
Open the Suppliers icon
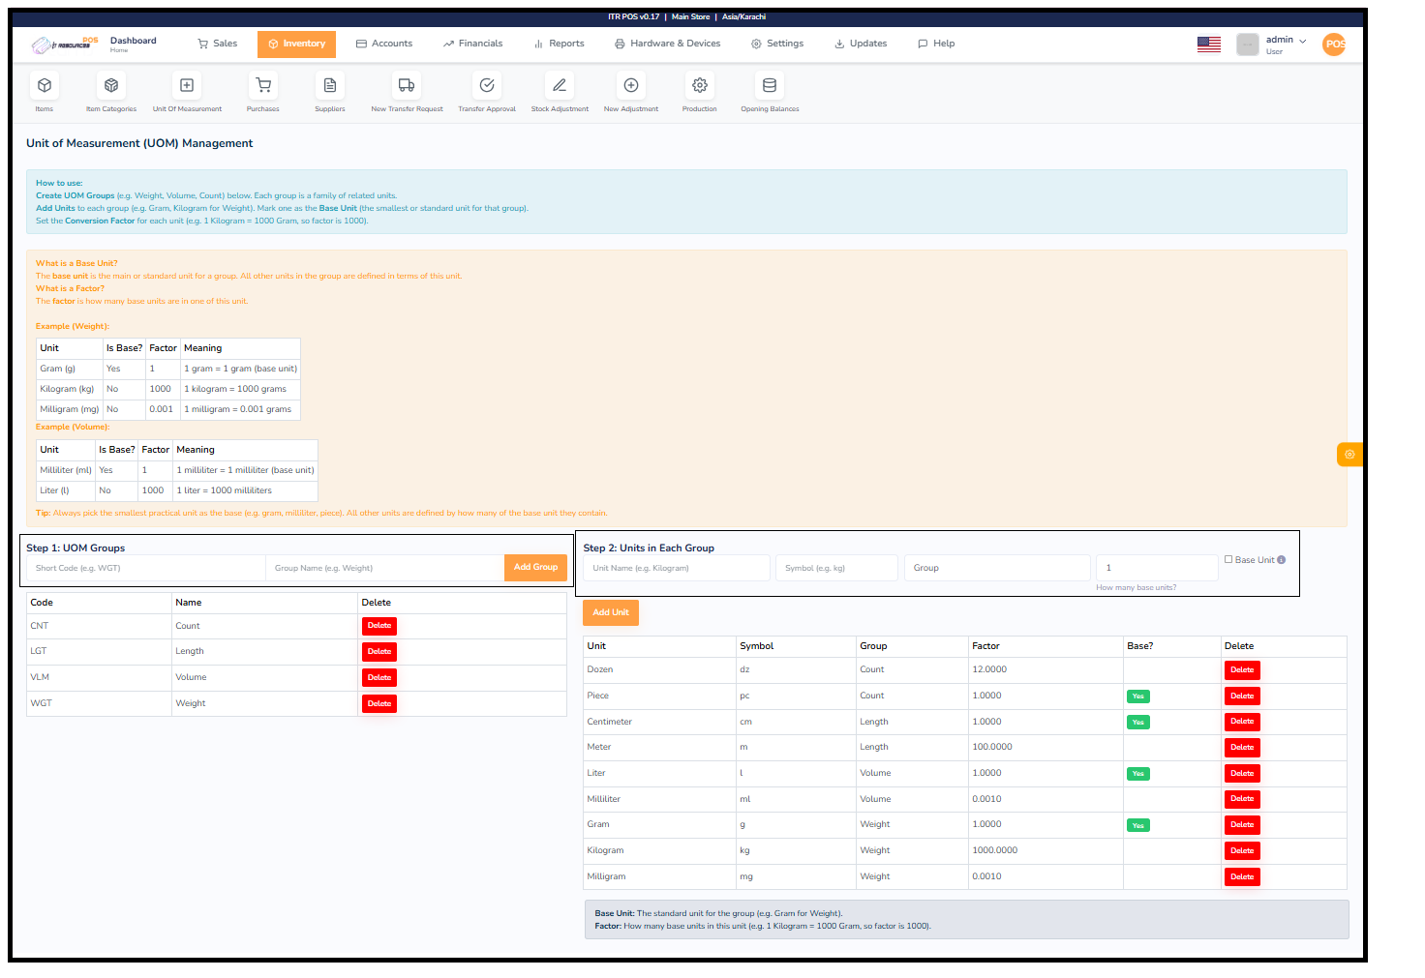[x=329, y=85]
